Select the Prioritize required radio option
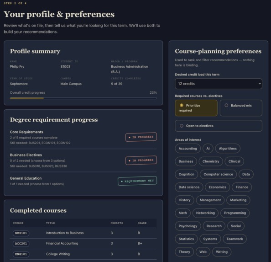The width and height of the screenshot is (271, 262). [196, 108]
